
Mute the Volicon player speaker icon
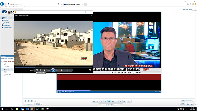click(183, 101)
